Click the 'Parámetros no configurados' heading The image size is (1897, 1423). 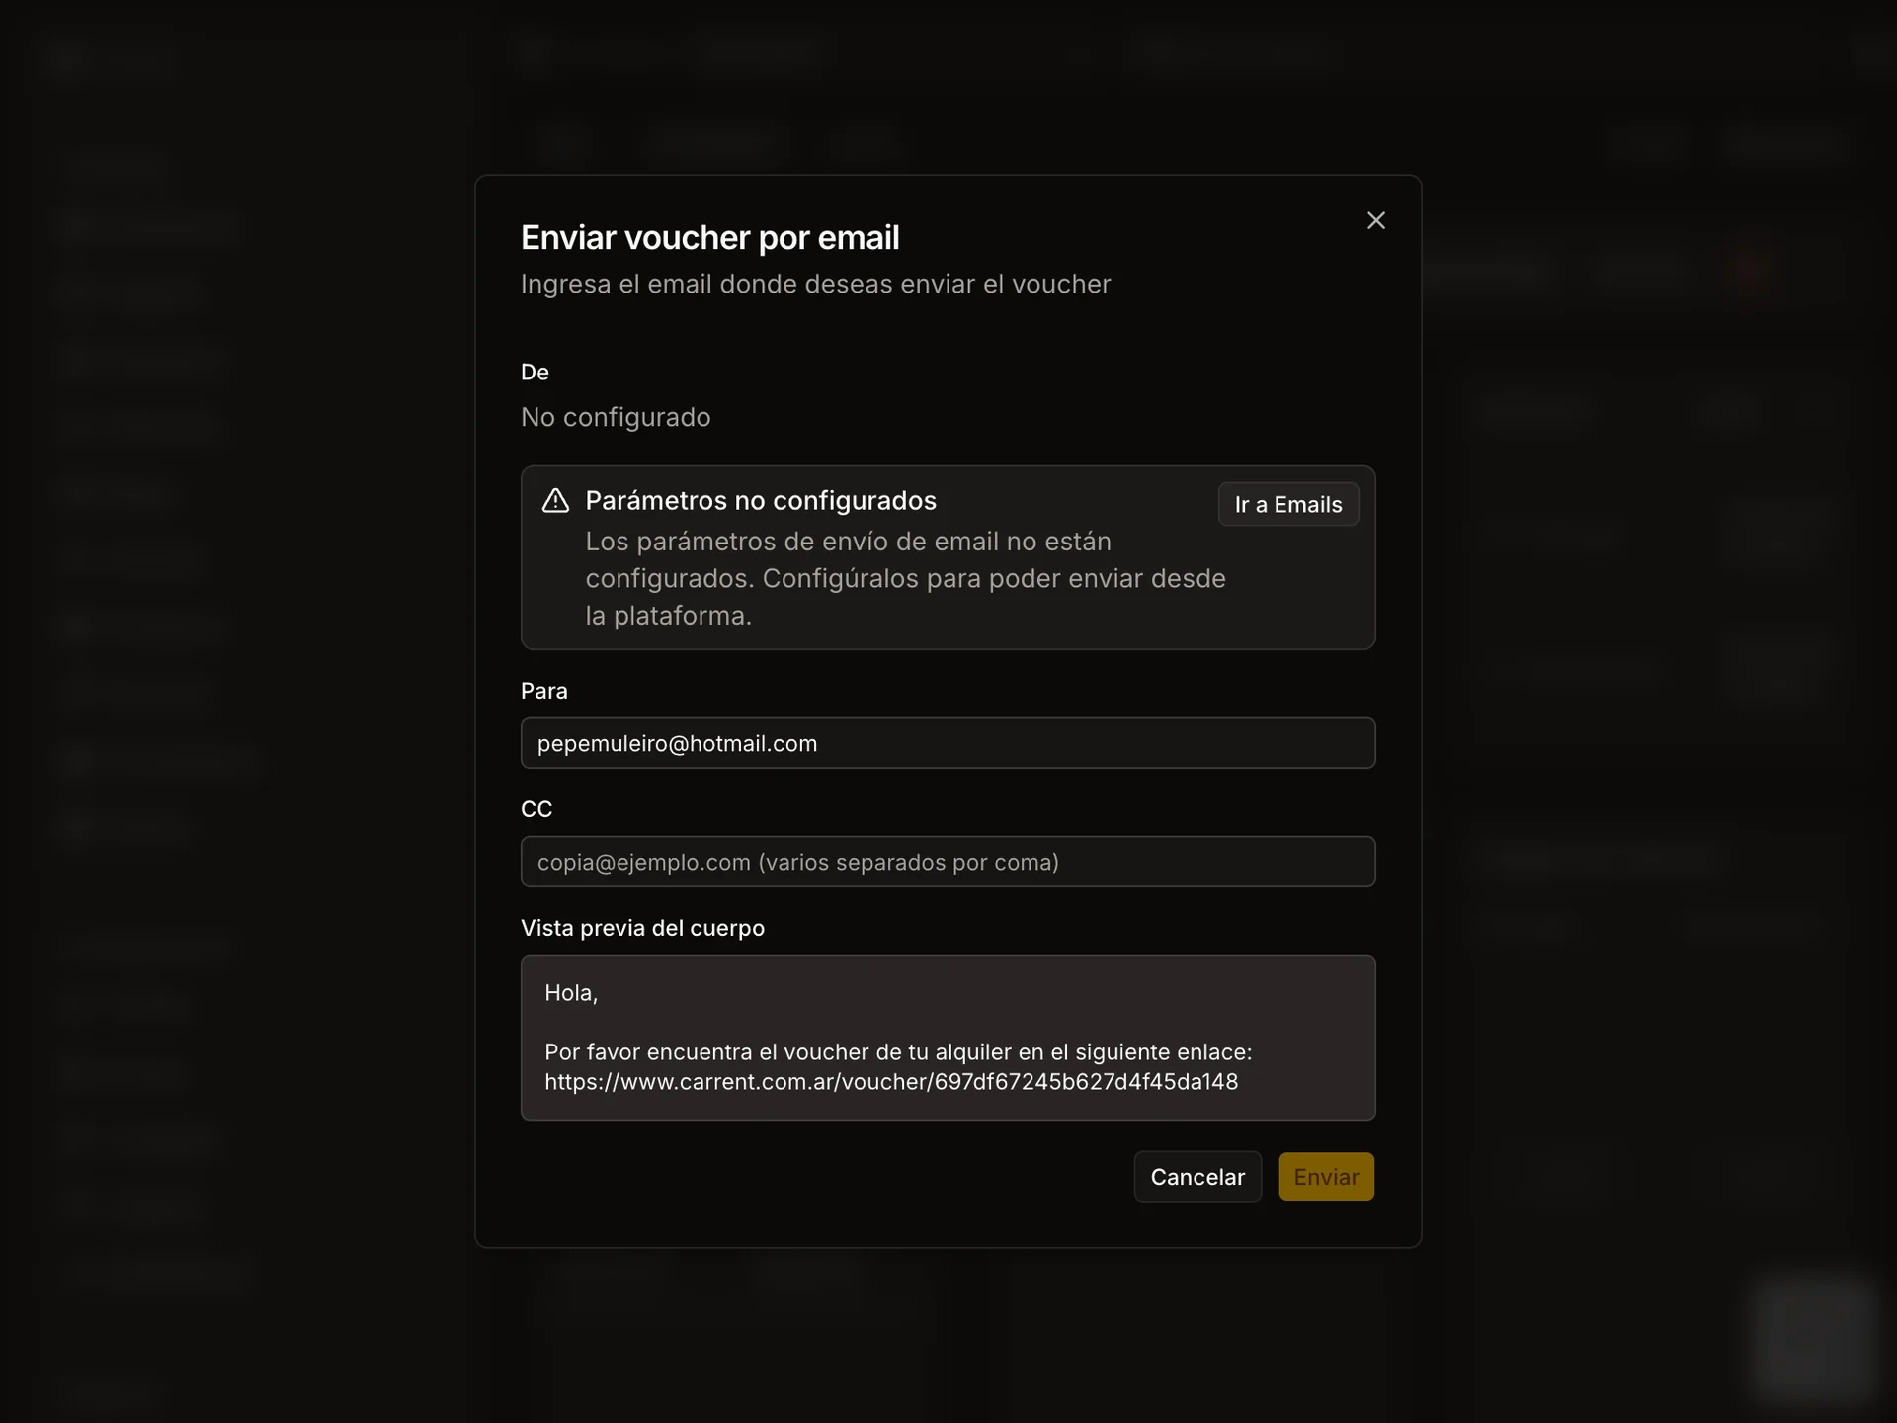760,501
